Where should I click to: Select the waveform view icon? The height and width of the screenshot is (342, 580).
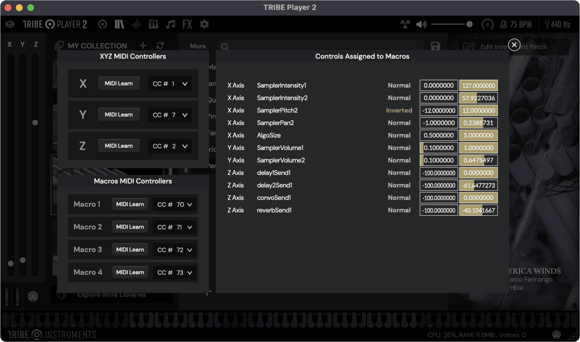point(136,24)
